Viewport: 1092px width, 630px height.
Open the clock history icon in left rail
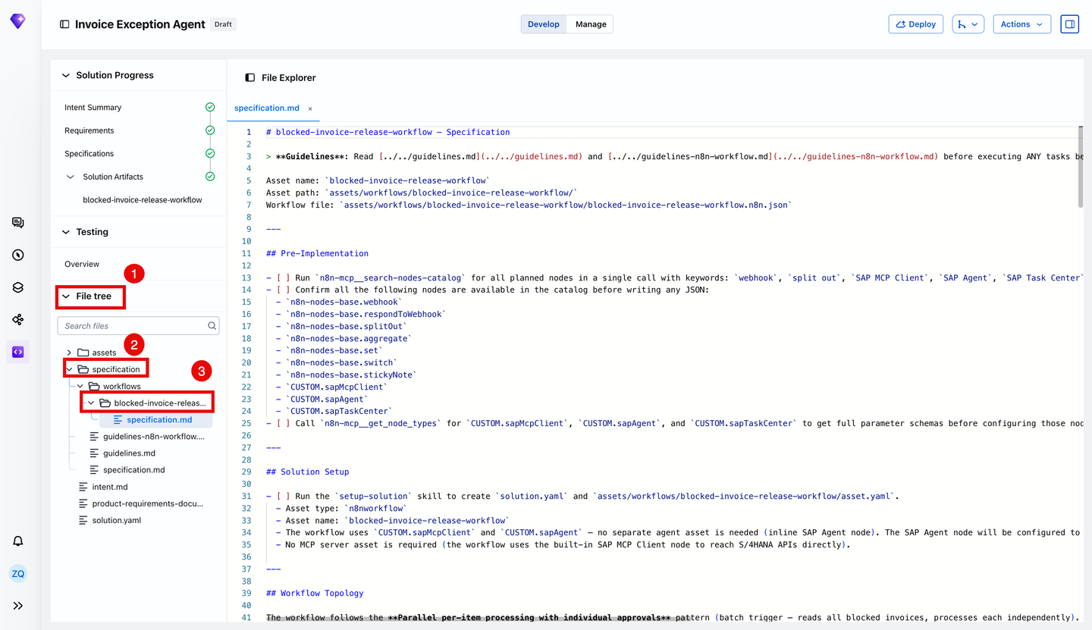[18, 255]
